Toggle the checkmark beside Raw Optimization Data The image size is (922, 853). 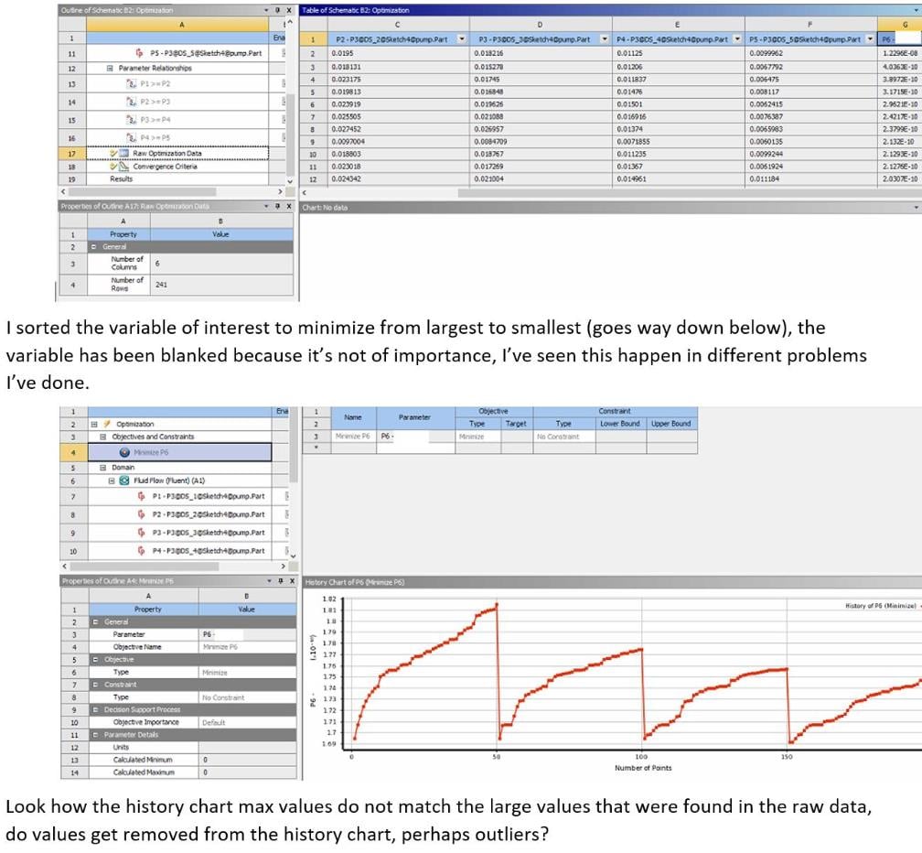click(113, 153)
